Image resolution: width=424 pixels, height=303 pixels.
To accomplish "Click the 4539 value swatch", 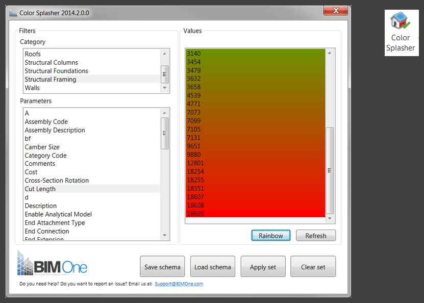I will click(x=255, y=95).
